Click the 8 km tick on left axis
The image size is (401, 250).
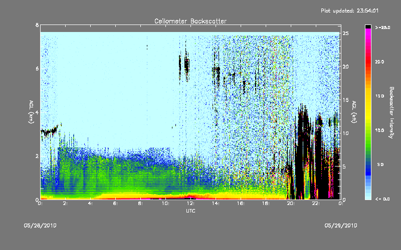click(37, 25)
